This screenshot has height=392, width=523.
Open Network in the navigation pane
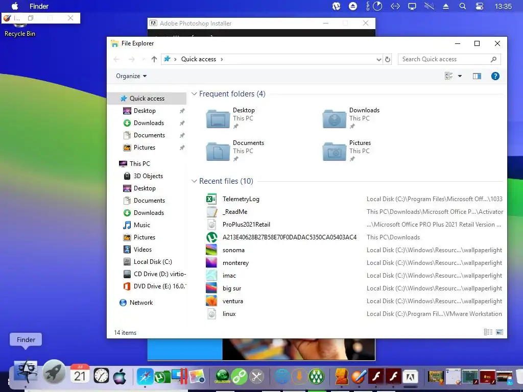click(141, 303)
